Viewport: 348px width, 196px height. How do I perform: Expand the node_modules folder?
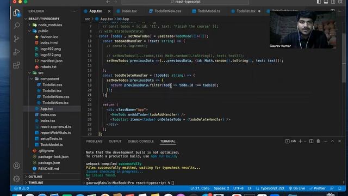click(48, 25)
